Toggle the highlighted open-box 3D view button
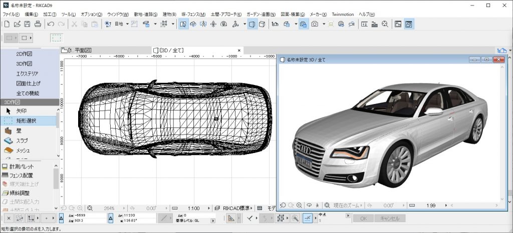 [x=252, y=24]
